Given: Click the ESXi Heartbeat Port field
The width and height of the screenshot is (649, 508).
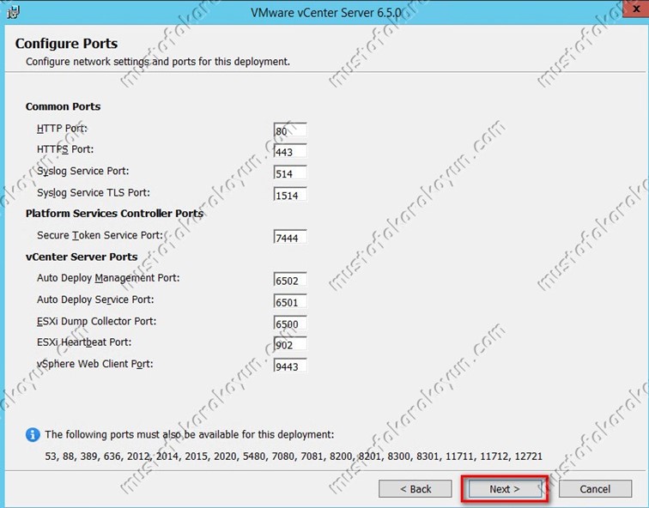Looking at the screenshot, I should click(x=290, y=345).
